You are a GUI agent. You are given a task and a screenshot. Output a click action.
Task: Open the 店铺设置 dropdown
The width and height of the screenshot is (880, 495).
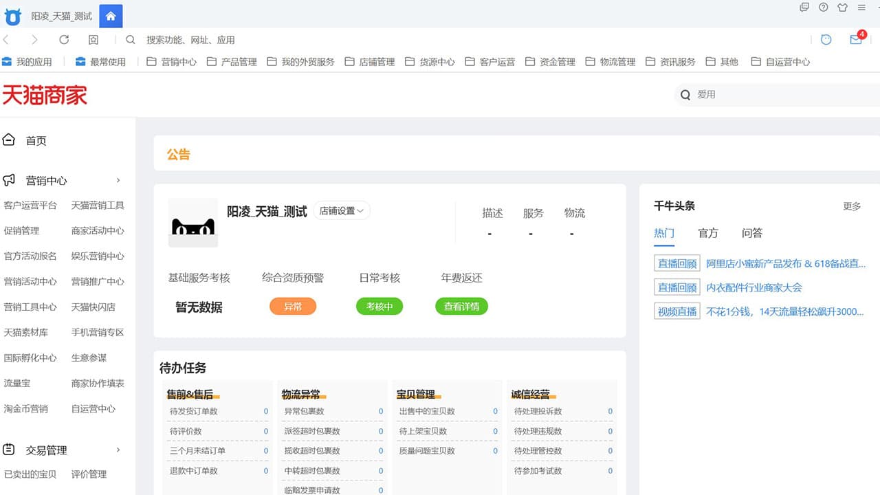[x=342, y=210]
